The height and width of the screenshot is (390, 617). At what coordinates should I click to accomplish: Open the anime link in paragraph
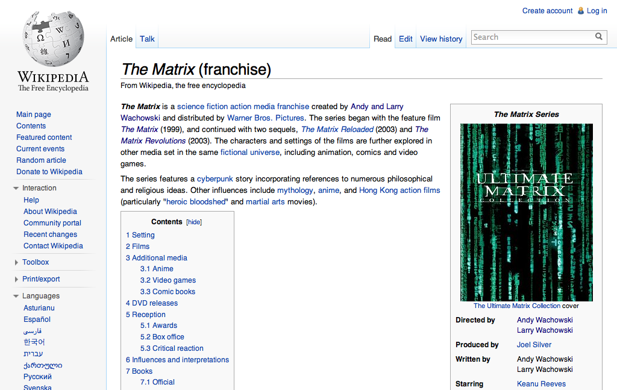coord(328,190)
